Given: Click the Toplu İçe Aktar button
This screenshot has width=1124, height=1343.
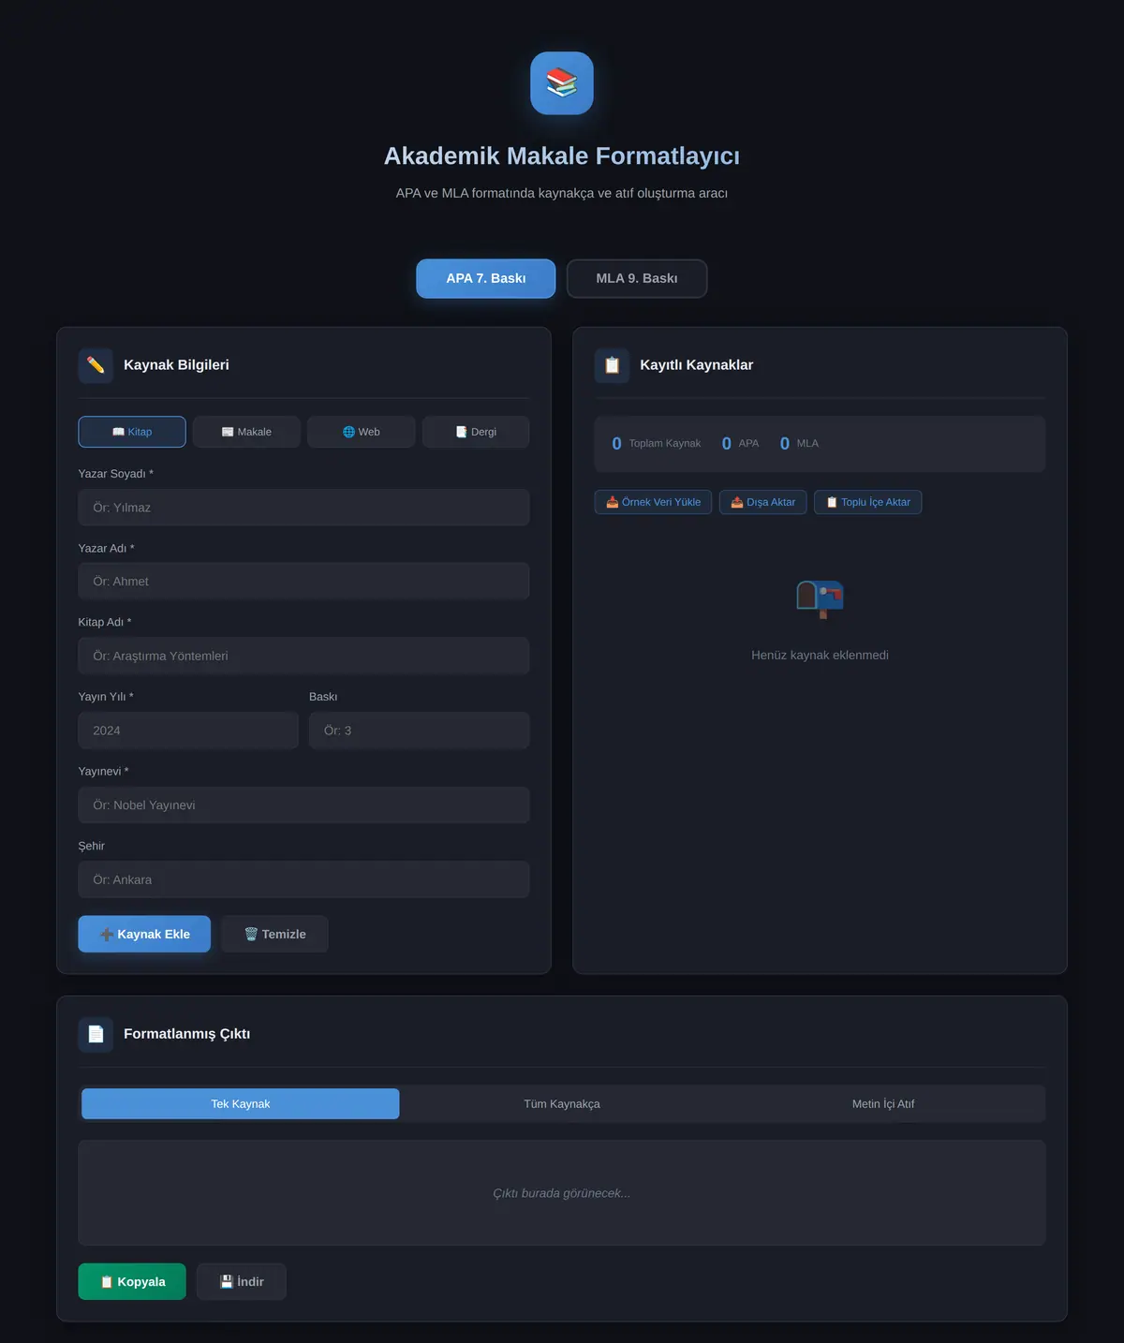Looking at the screenshot, I should click(868, 502).
